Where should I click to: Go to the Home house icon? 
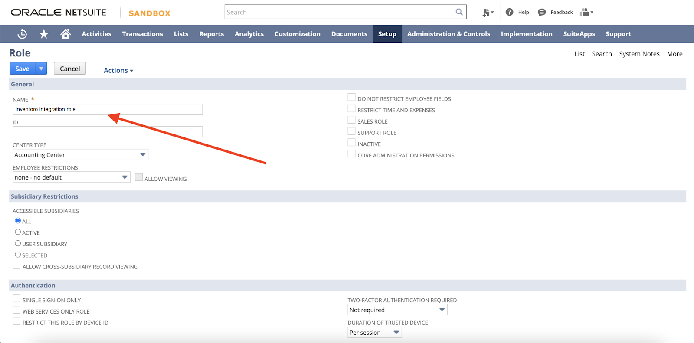[x=65, y=34]
